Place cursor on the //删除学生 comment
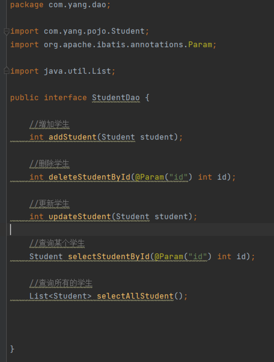Screen dimensions: 274x362 pos(50,164)
